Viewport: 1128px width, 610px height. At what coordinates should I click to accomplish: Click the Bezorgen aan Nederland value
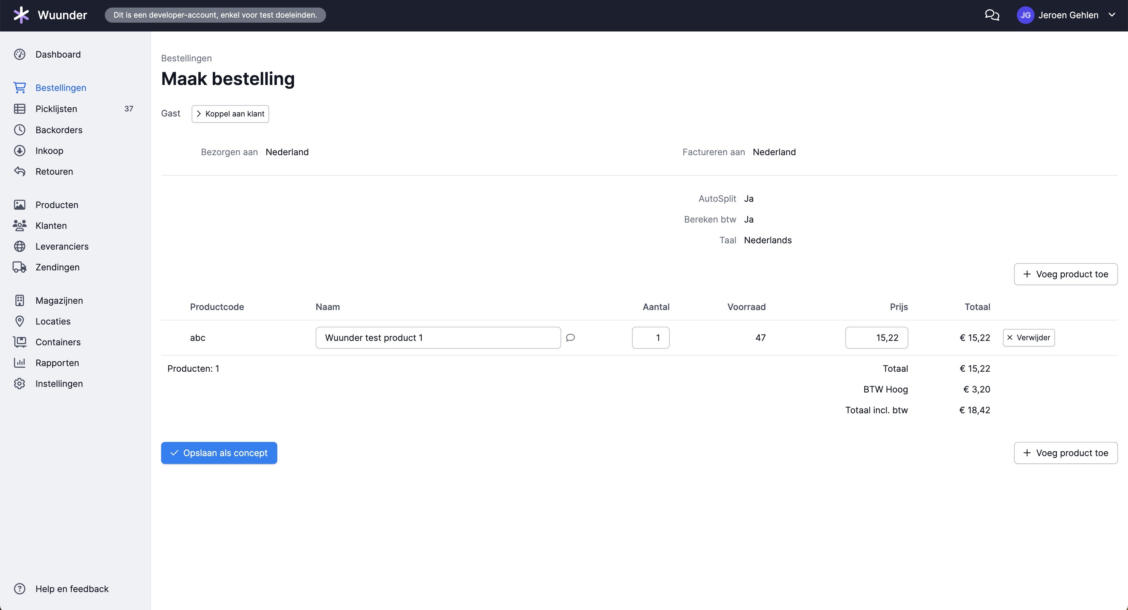tap(287, 152)
